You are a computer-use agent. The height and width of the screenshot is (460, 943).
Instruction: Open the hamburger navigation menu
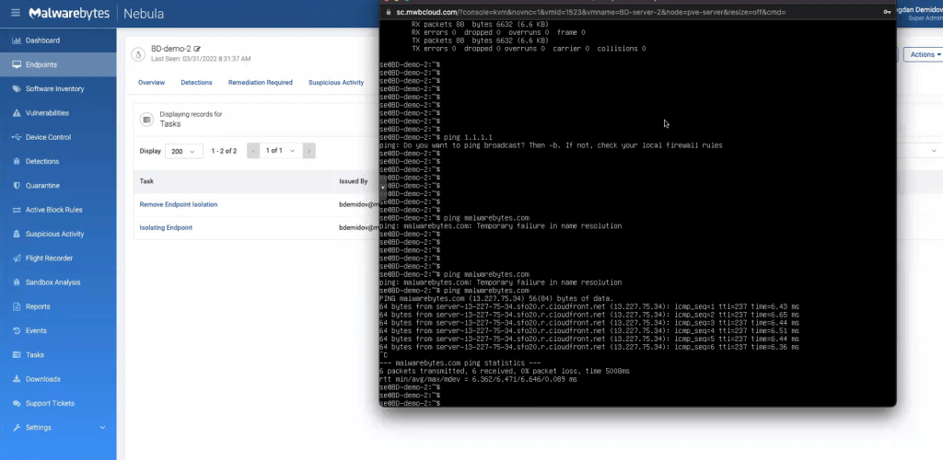(16, 13)
